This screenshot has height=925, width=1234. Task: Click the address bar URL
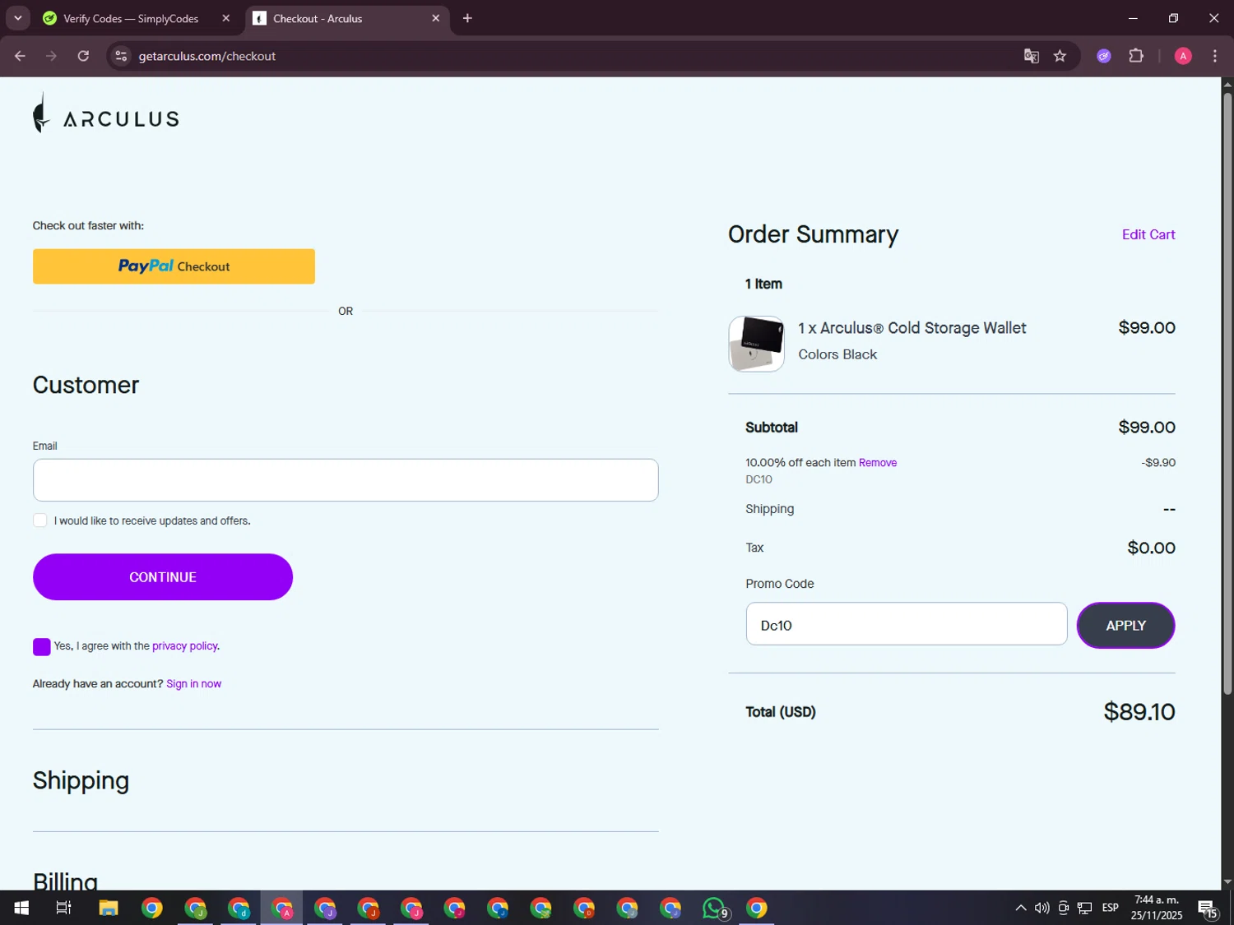[x=206, y=56]
